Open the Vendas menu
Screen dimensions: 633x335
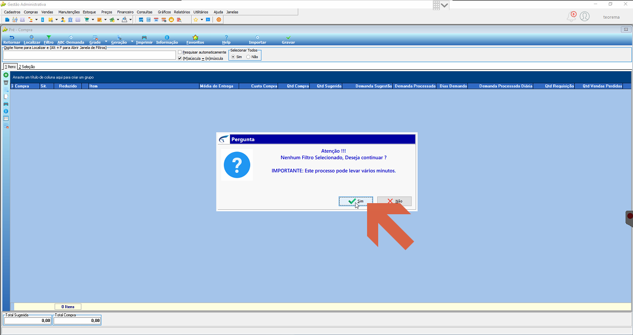(47, 12)
